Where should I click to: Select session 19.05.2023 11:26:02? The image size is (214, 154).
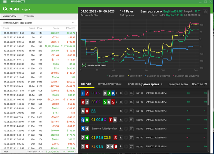click(38, 131)
